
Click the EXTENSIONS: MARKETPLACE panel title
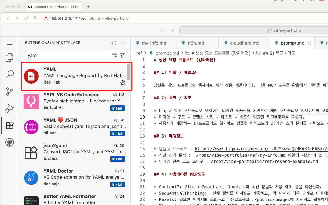click(53, 43)
